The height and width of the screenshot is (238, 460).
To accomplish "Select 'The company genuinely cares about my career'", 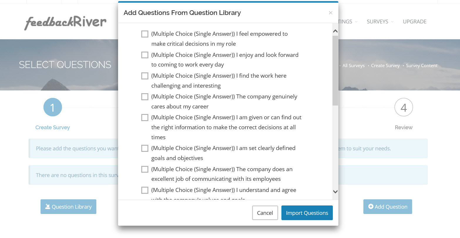I will coord(145,97).
